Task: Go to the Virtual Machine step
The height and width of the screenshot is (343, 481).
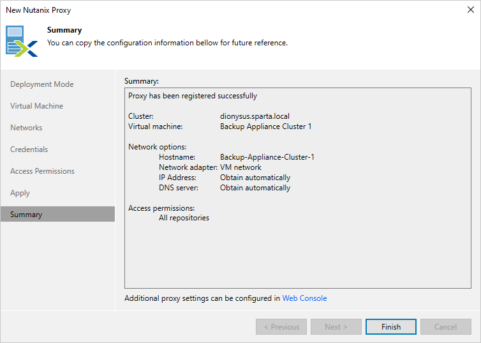Action: click(x=37, y=106)
